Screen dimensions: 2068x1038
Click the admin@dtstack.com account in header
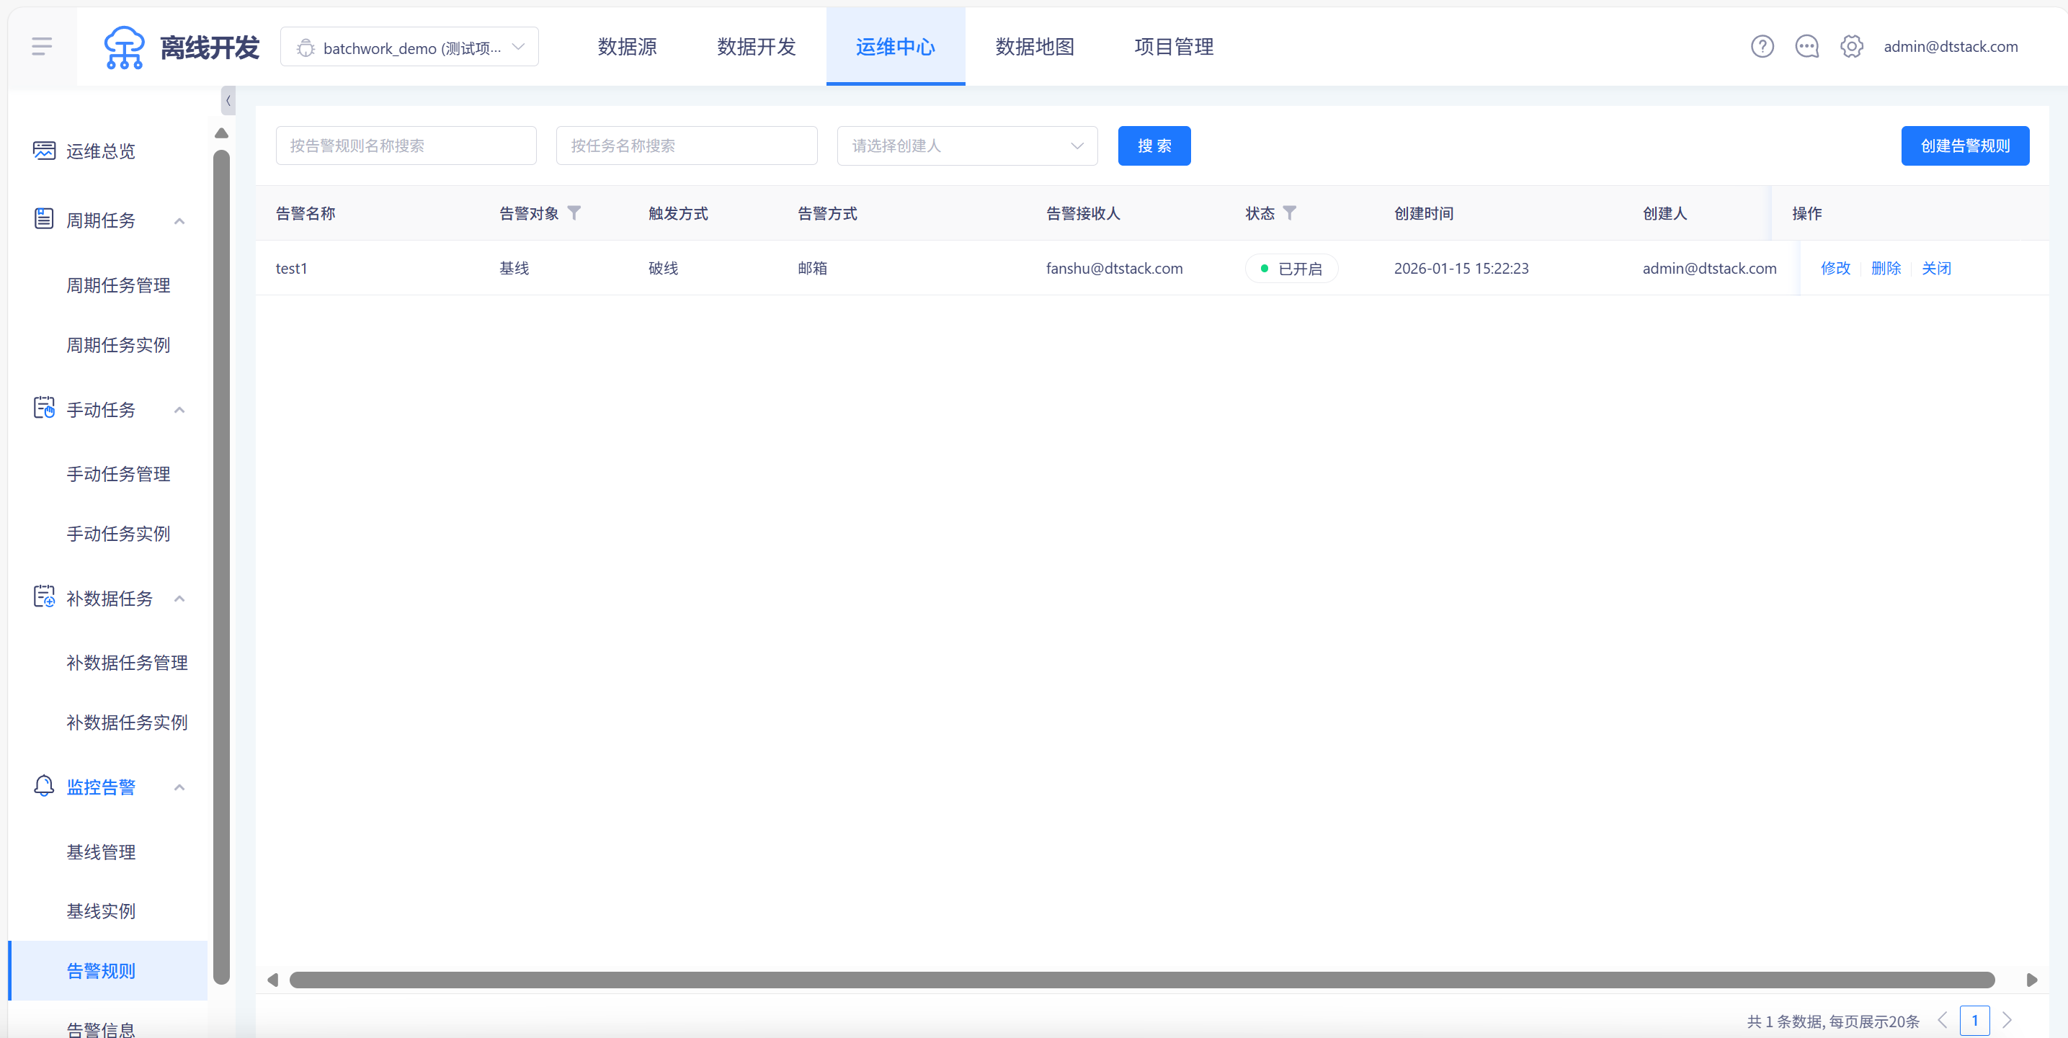click(1950, 47)
